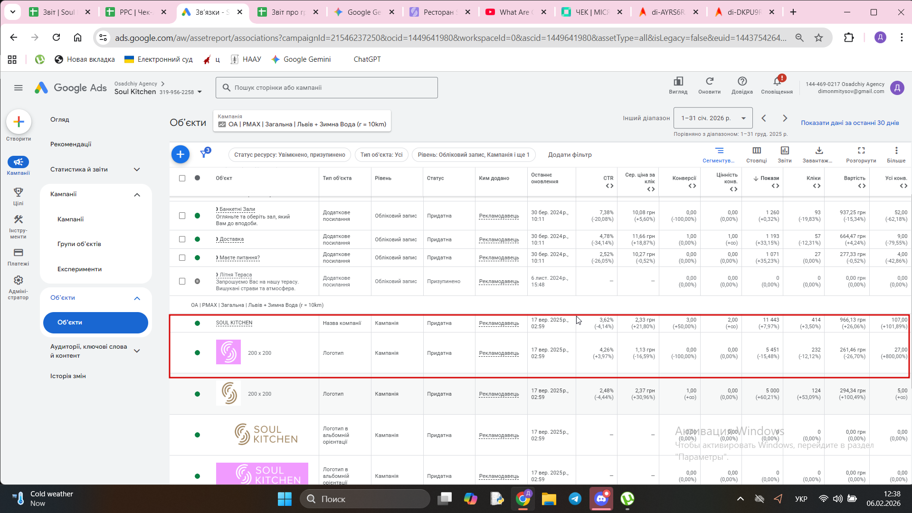Viewport: 912px width, 513px height.
Task: Click the Додати фільтр button
Action: click(x=570, y=155)
